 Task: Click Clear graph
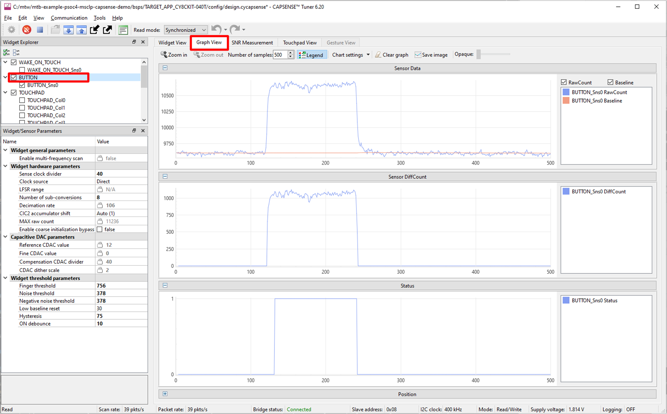tap(392, 55)
